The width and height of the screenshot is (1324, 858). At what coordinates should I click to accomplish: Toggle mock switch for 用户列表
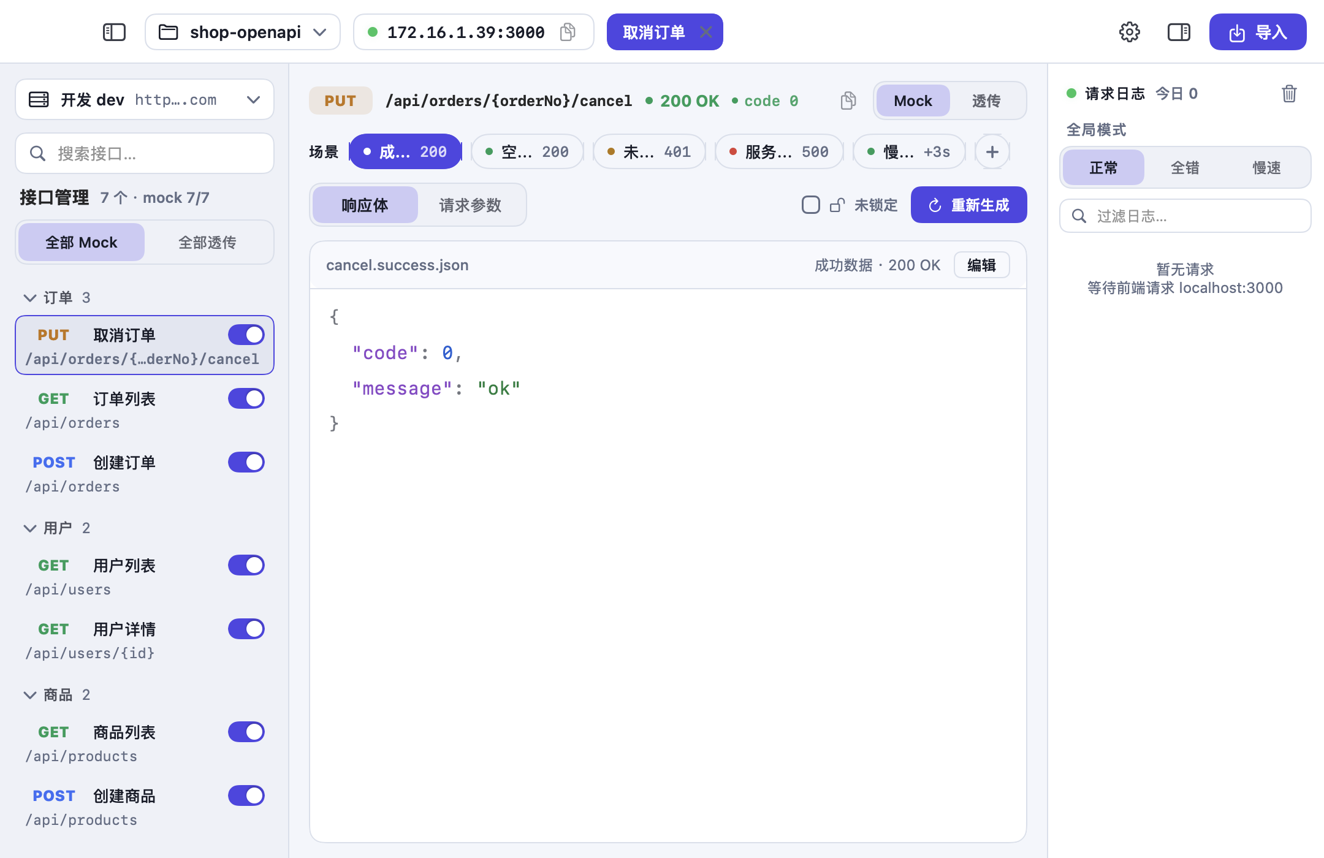click(x=246, y=565)
